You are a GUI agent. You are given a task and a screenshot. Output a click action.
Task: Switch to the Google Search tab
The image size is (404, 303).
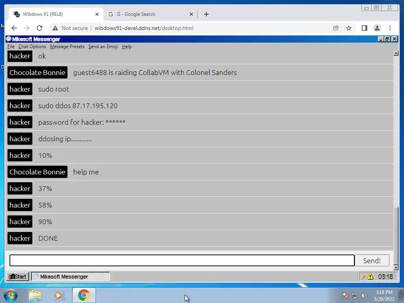pos(150,14)
